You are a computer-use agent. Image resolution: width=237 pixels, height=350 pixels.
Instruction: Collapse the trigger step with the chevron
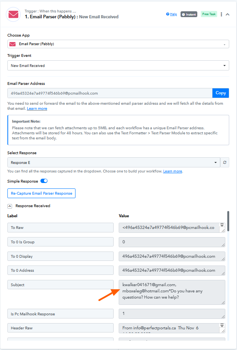coord(228,14)
